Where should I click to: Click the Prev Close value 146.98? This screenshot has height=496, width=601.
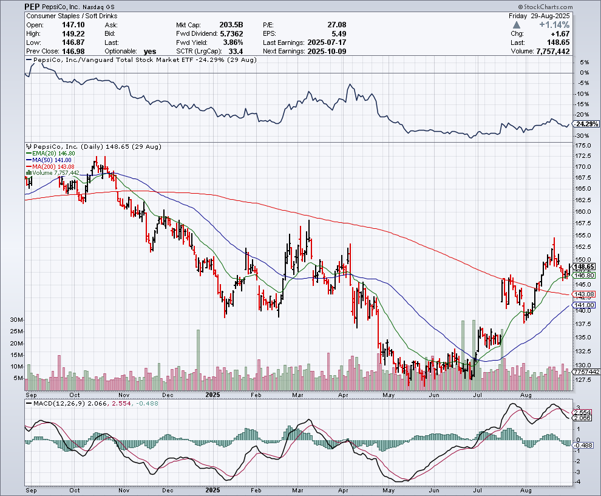tap(73, 52)
